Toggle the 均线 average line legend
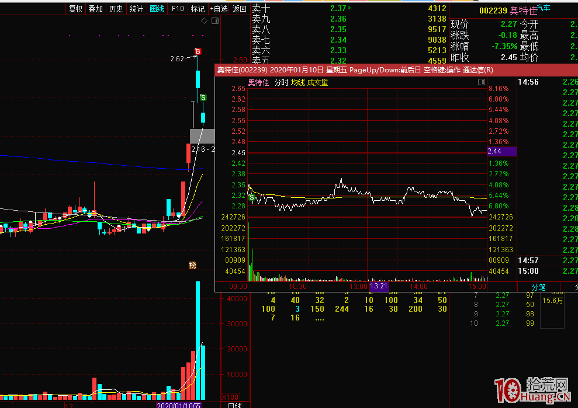578x408 pixels. pyautogui.click(x=298, y=83)
